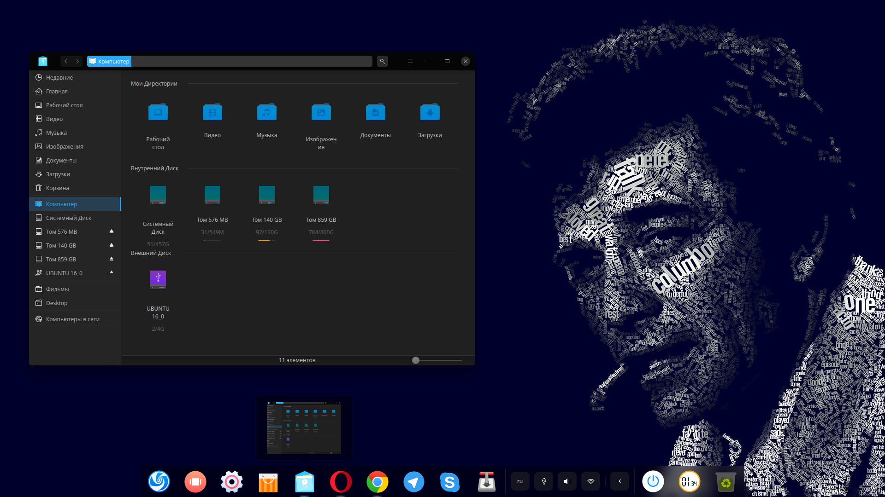Image resolution: width=885 pixels, height=497 pixels.
Task: Open the Рабочий стол folder icon
Action: click(x=158, y=112)
